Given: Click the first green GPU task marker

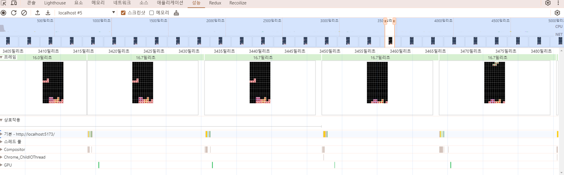Looking at the screenshot, I should click(x=99, y=165).
